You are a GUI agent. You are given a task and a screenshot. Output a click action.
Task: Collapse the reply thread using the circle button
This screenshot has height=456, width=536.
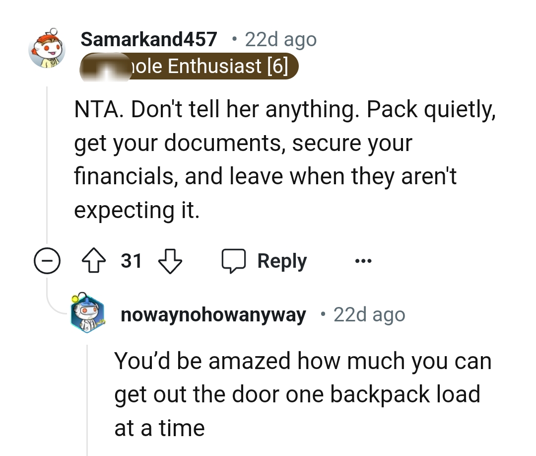tap(47, 260)
